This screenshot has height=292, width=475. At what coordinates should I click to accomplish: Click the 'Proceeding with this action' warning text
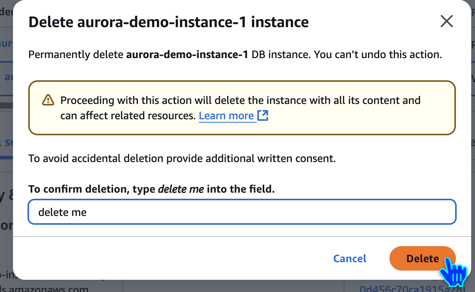tap(240, 101)
